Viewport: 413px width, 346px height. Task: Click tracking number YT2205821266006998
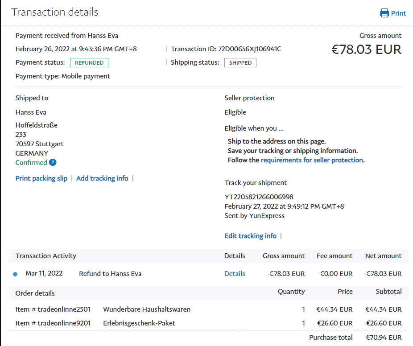click(259, 197)
